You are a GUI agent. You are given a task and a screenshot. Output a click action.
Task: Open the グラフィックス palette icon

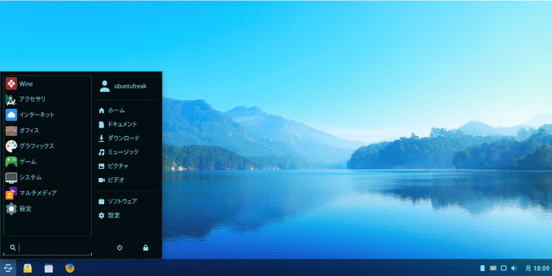[x=11, y=146]
